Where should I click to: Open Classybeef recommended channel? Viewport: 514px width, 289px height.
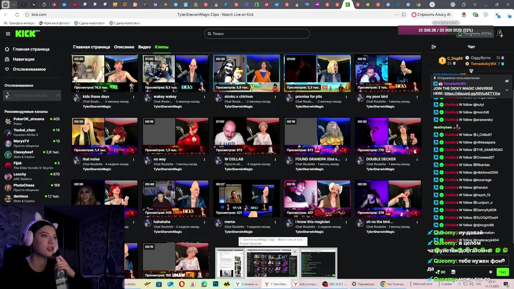coord(32,154)
